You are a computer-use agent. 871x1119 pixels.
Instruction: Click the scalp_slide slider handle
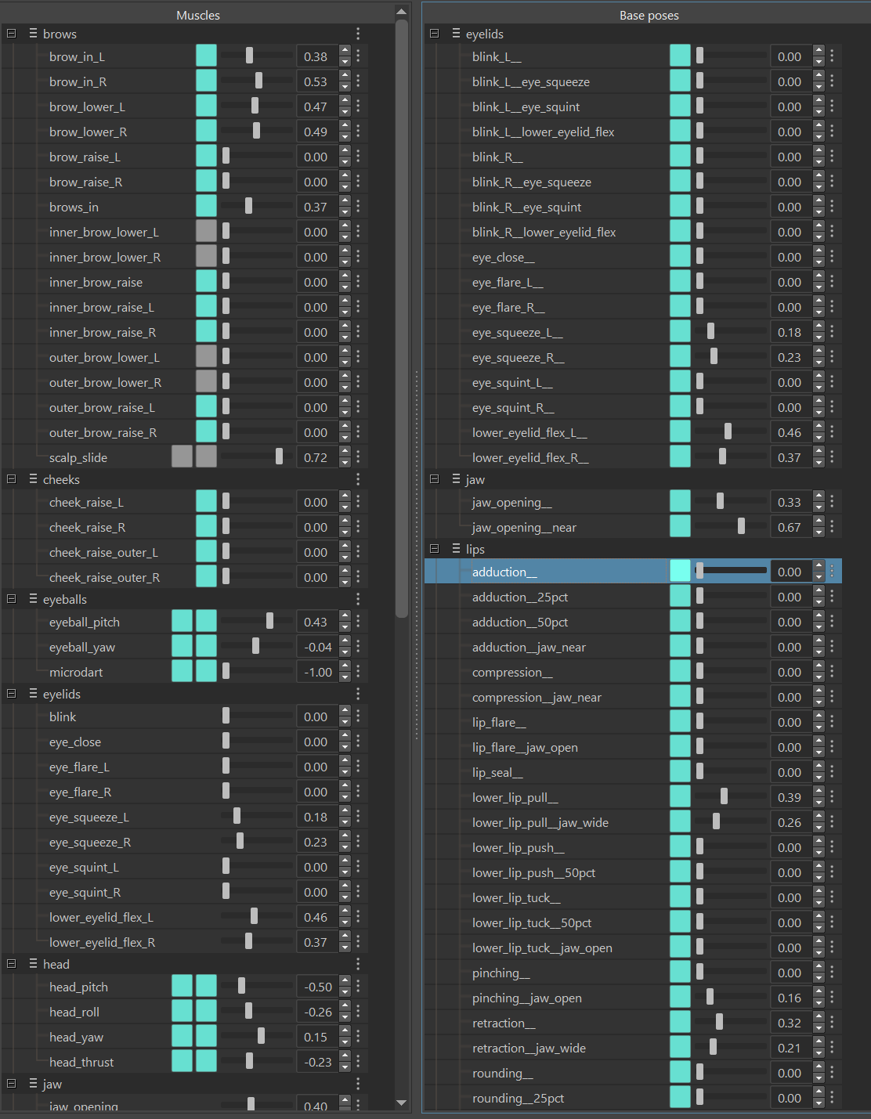tap(279, 457)
